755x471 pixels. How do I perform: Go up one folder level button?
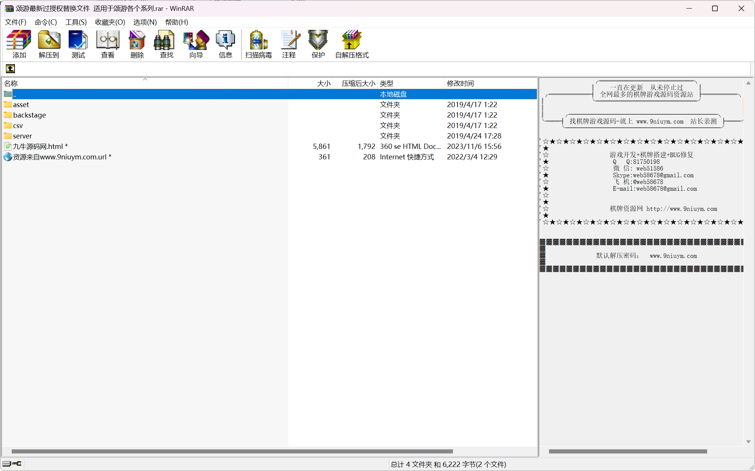[x=10, y=69]
